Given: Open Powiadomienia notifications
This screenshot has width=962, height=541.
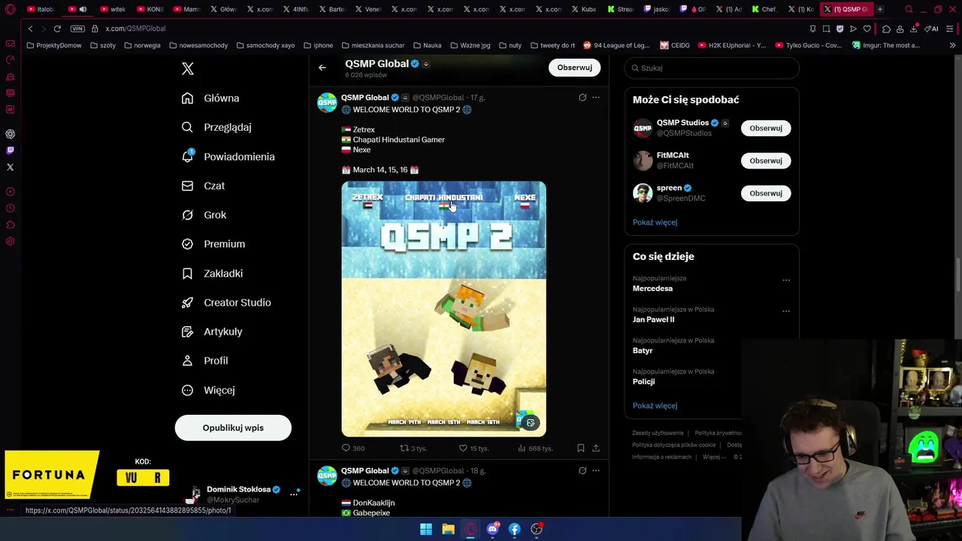Looking at the screenshot, I should click(x=228, y=157).
